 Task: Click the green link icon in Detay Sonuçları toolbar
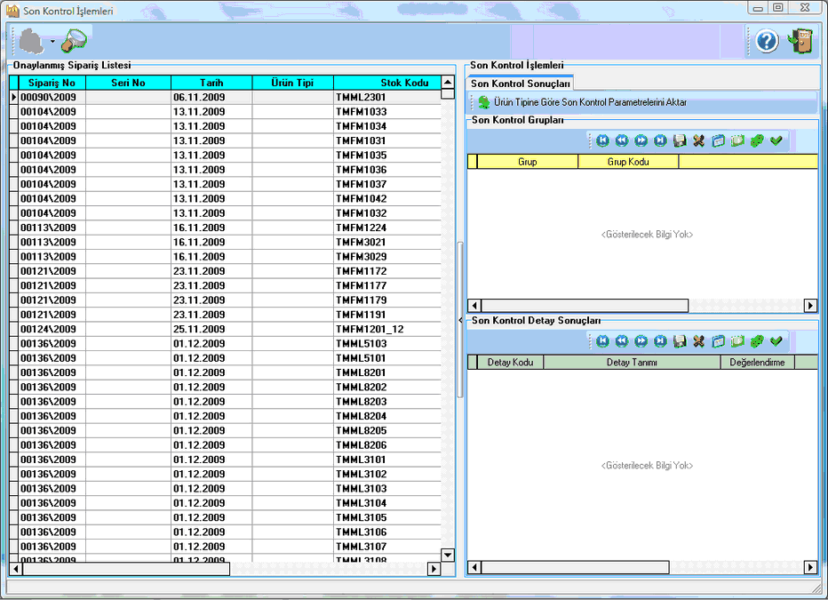[757, 341]
